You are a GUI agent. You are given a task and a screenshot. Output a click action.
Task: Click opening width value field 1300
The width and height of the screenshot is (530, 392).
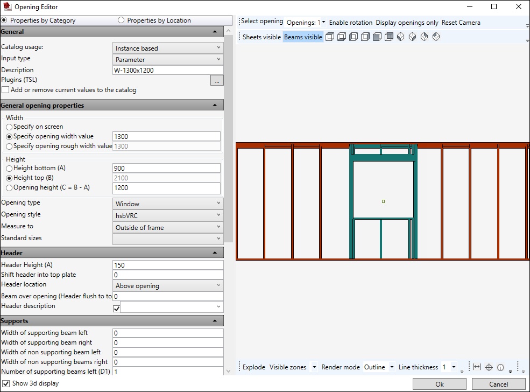[166, 137]
